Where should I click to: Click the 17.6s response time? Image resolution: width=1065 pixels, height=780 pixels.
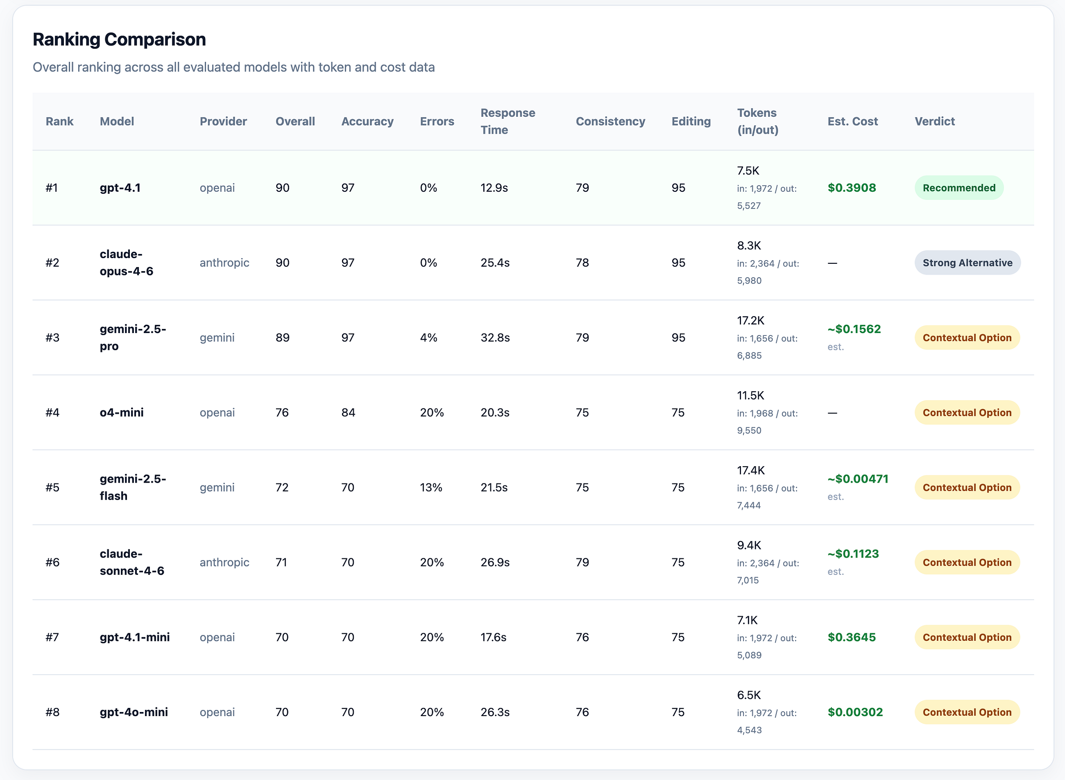pyautogui.click(x=493, y=637)
